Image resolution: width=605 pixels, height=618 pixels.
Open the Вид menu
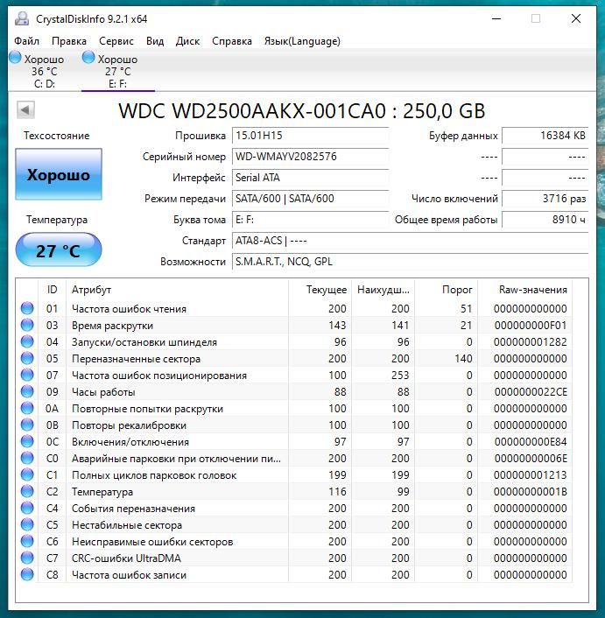click(155, 41)
